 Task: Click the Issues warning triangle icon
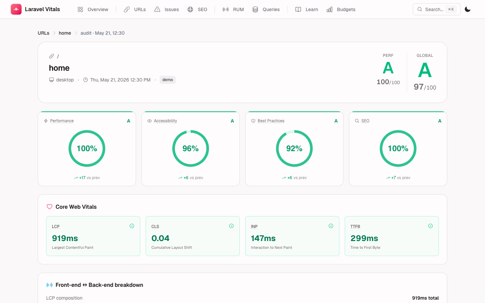coord(157,9)
